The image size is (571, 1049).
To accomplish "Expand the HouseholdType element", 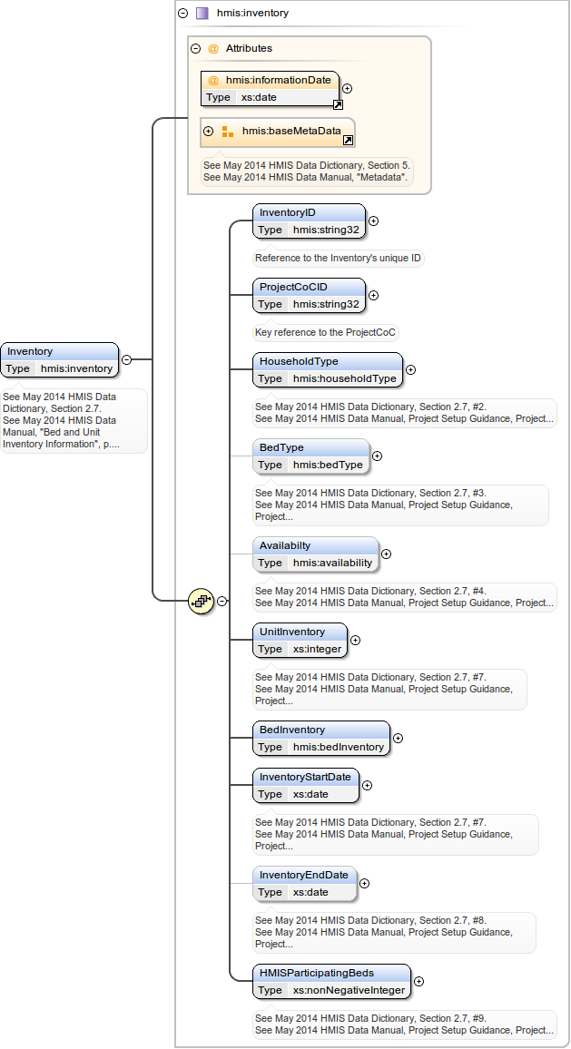I will click(x=410, y=369).
